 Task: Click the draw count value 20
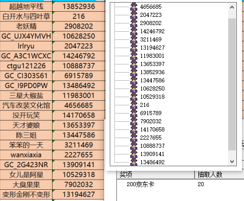[201, 184]
